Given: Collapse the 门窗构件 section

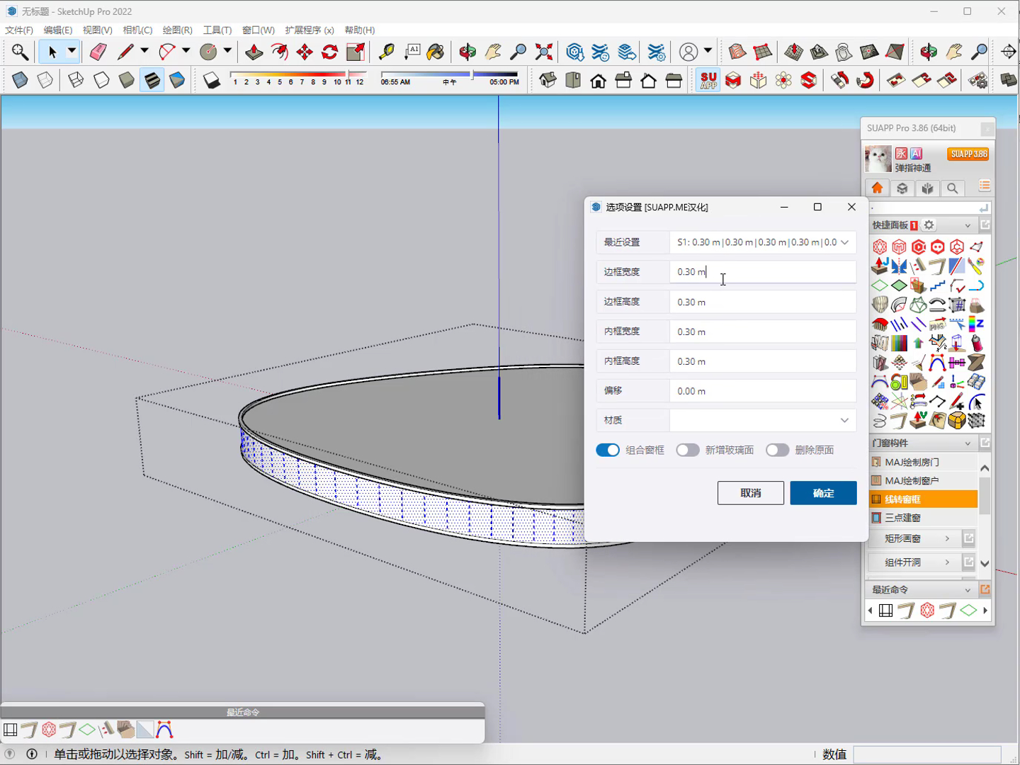Looking at the screenshot, I should pos(968,443).
